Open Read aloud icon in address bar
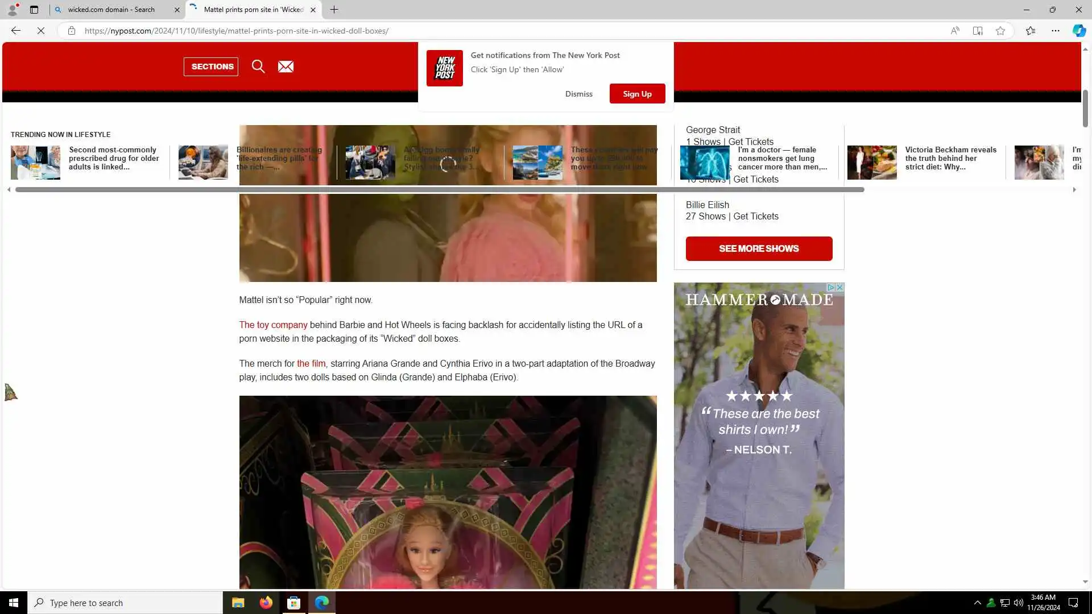 pos(955,31)
